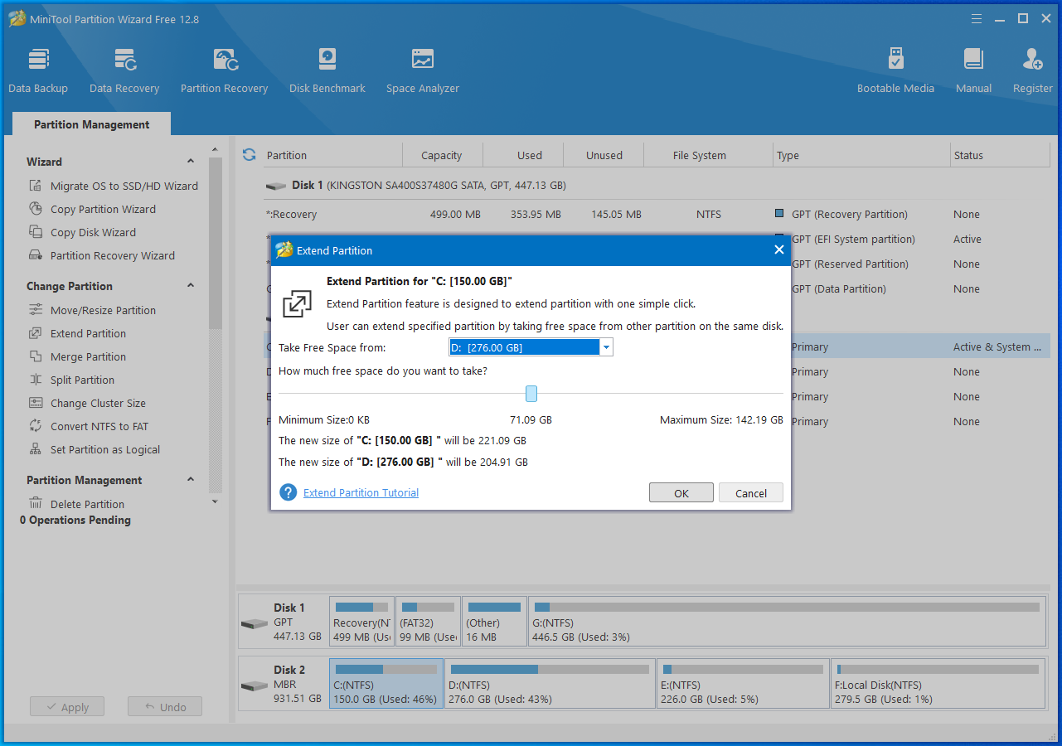The width and height of the screenshot is (1062, 746).
Task: Click the tutorial help question-mark icon
Action: (289, 492)
